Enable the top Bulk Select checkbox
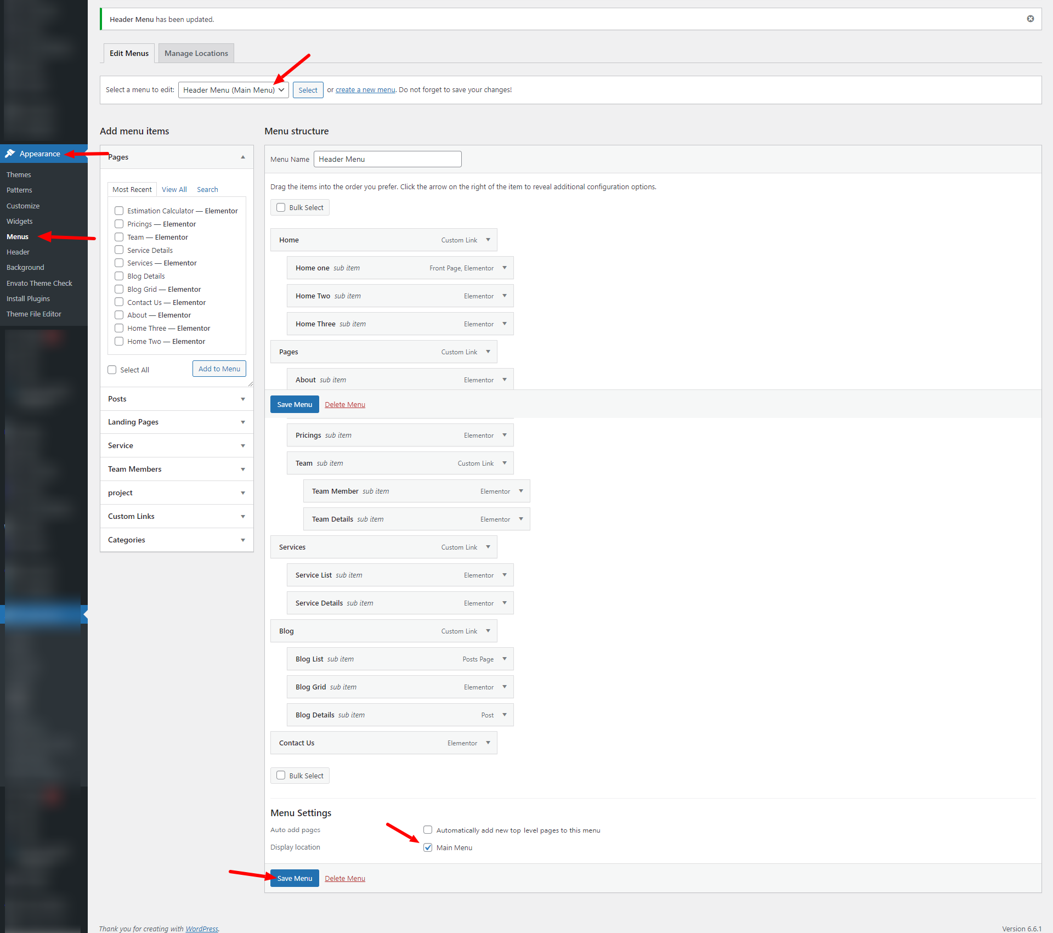Screen dimensions: 1053x933 [281, 207]
